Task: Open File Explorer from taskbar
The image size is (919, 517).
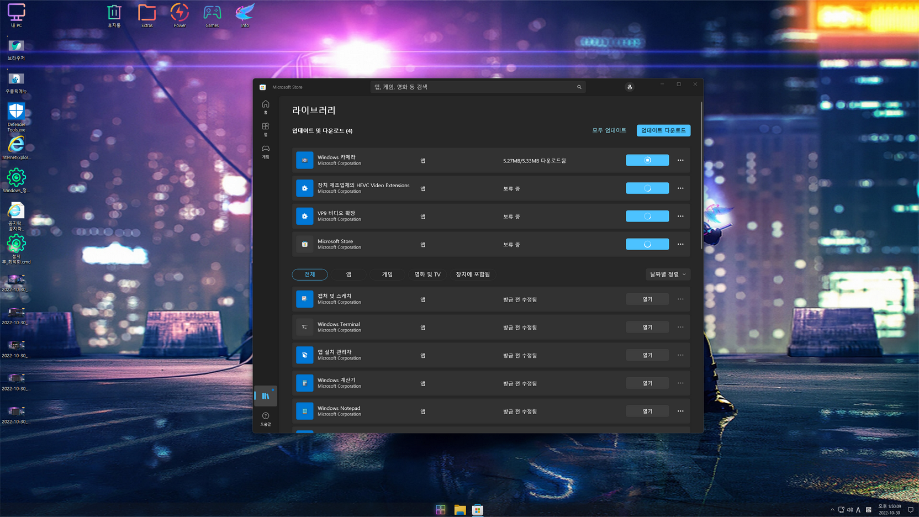Action: (x=460, y=510)
